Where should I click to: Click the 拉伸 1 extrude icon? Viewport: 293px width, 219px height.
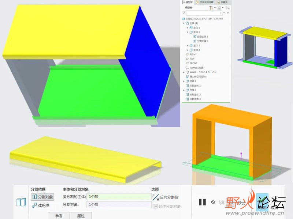pos(187,81)
